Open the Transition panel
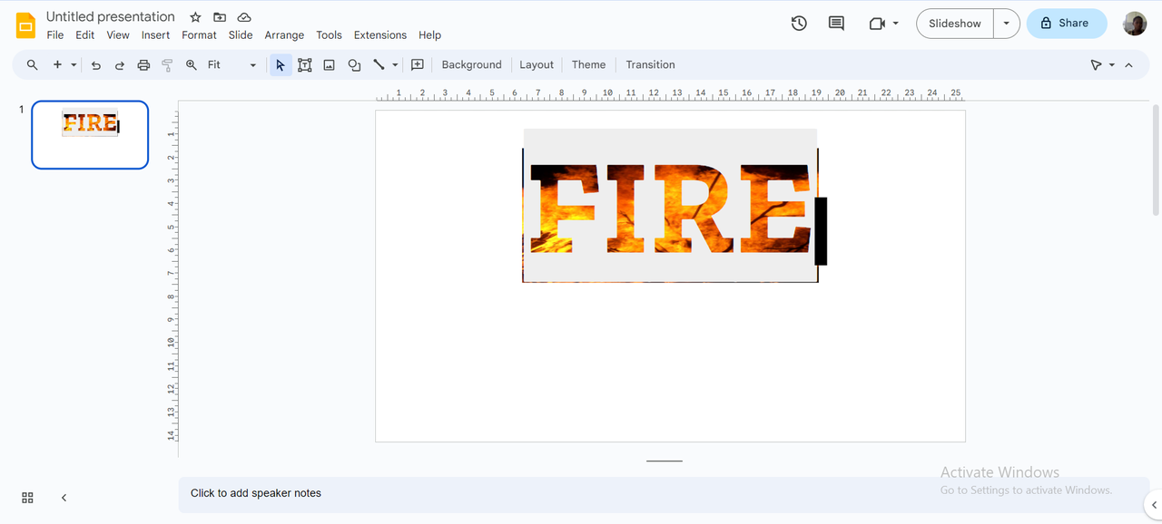 point(650,65)
